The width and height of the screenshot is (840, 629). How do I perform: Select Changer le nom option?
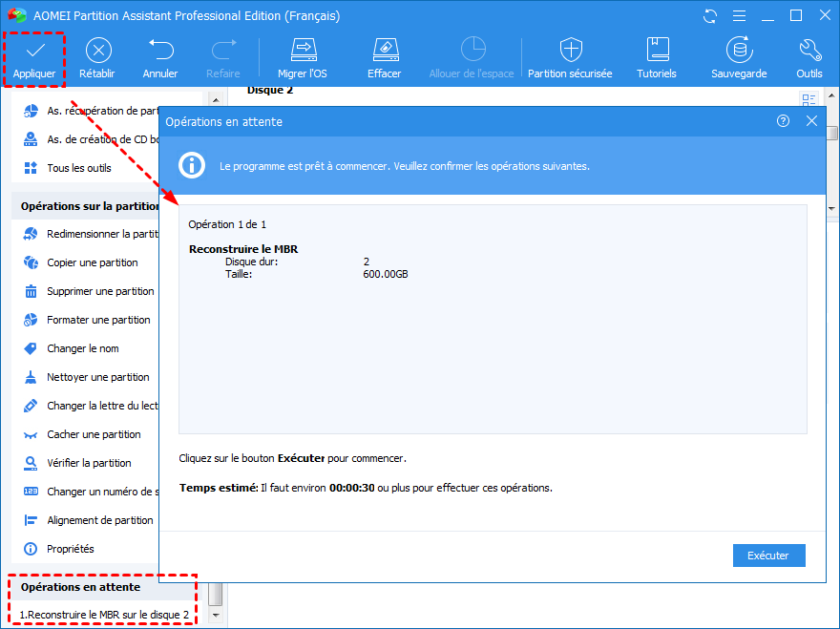tap(72, 348)
